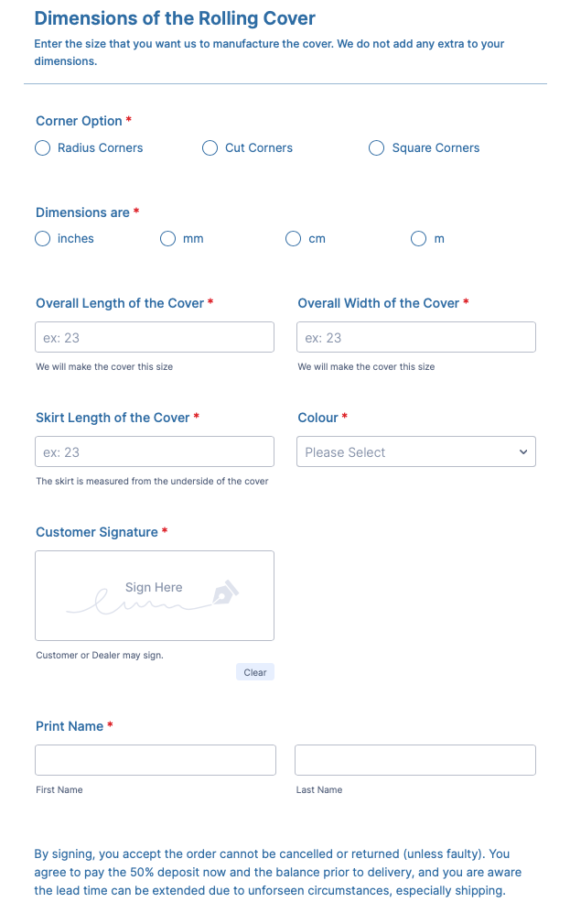Choose cm as the dimensions unit
The image size is (570, 924).
pos(294,239)
